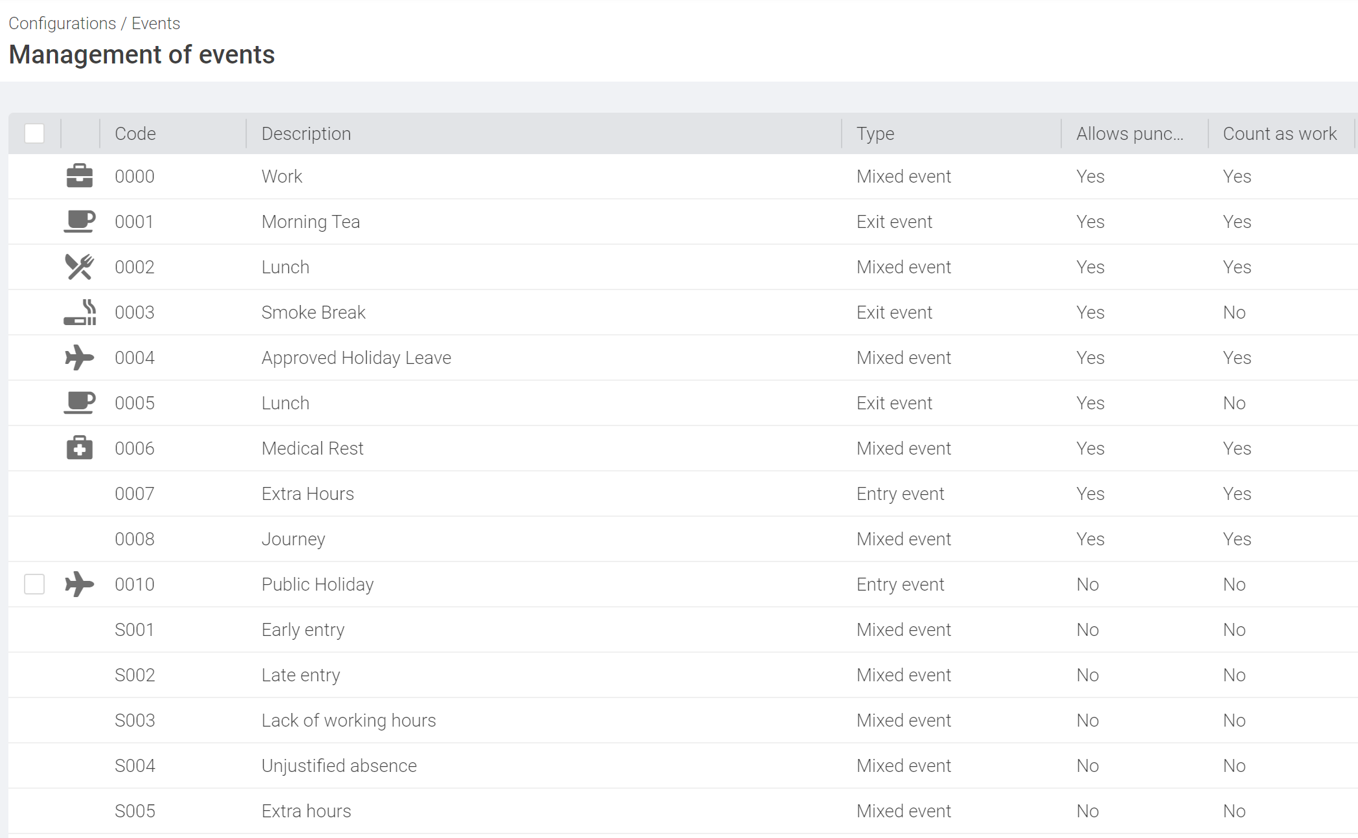The height and width of the screenshot is (838, 1358).
Task: Check the Public Holiday row checkbox
Action: click(x=34, y=583)
